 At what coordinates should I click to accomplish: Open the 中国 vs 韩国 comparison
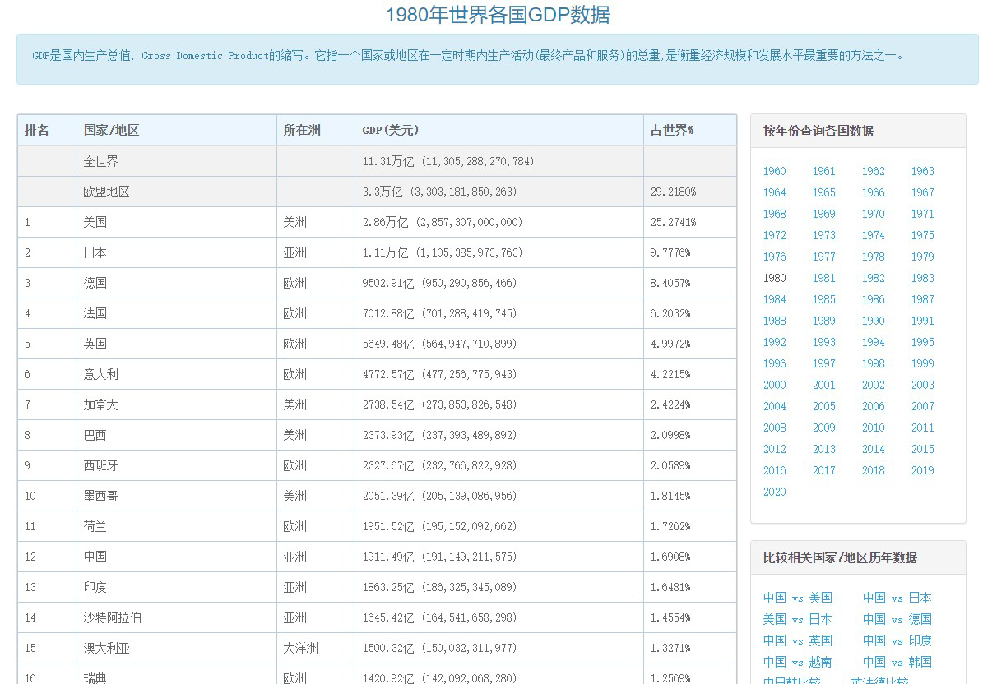click(x=897, y=662)
